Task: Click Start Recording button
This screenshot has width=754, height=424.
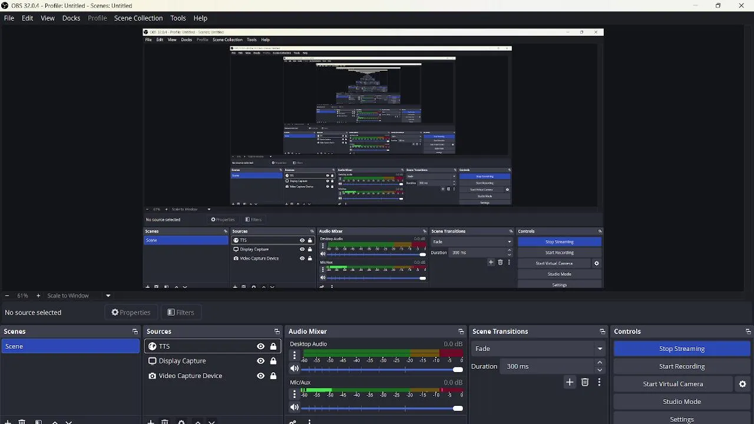Action: [x=682, y=366]
